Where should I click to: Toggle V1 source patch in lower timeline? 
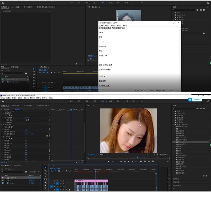(x=52, y=186)
